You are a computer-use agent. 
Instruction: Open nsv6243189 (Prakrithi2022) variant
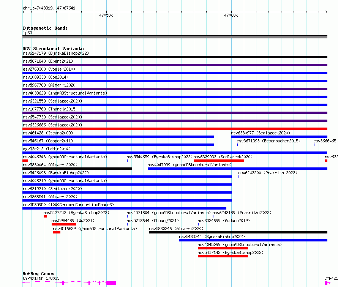coord(242,213)
